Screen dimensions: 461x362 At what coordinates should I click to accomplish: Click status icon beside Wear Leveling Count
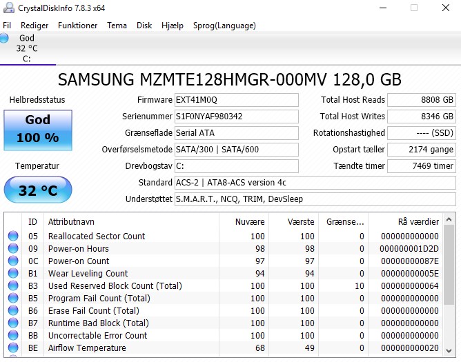pos(13,274)
